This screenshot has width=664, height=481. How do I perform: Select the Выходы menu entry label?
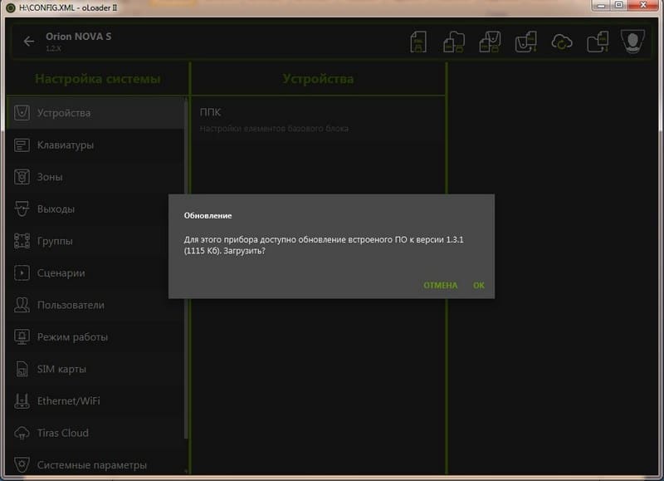click(x=56, y=209)
